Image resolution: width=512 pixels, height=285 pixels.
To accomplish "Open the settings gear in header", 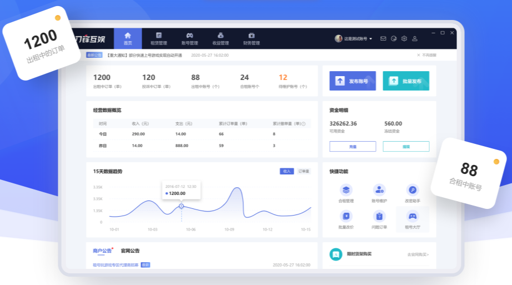I will [404, 39].
